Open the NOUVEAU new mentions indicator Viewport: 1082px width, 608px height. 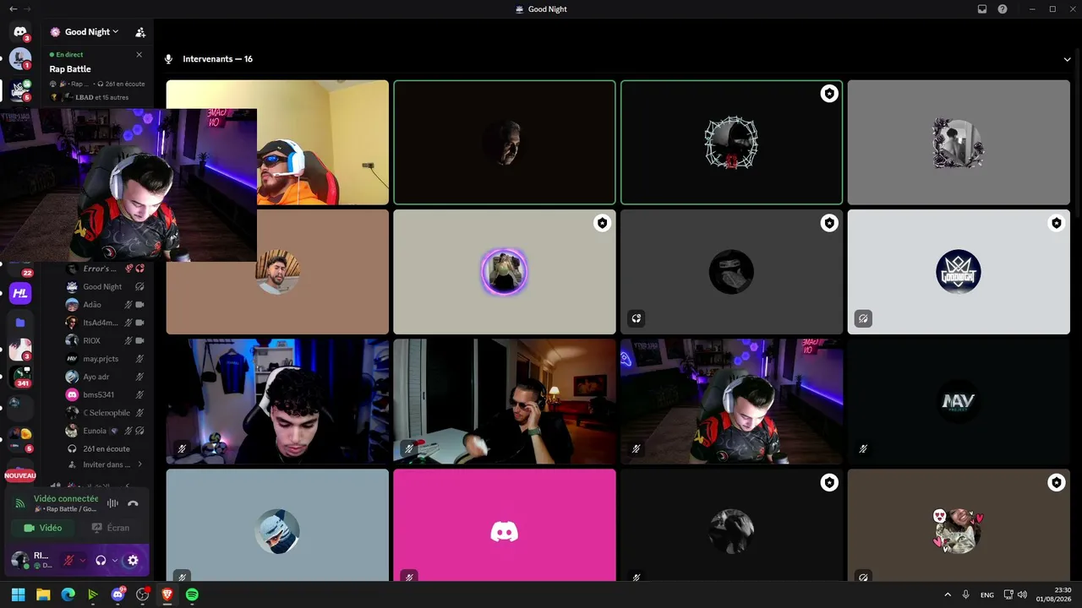(20, 476)
